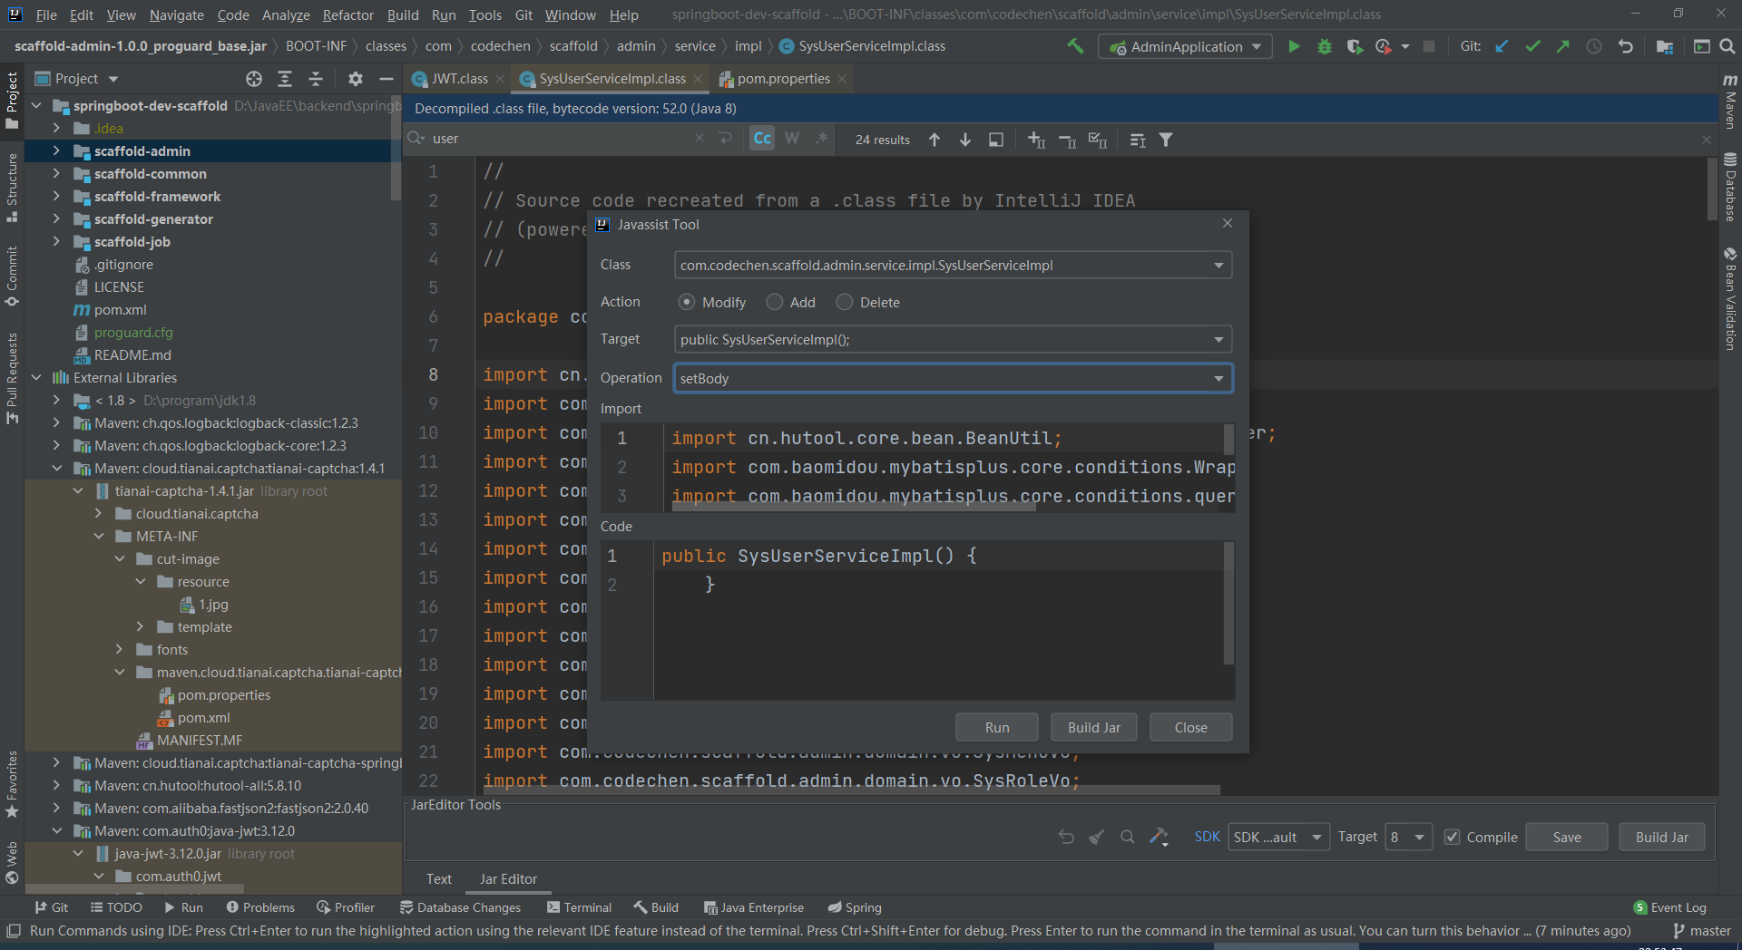
Task: Open the search filter icon
Action: point(1166,140)
